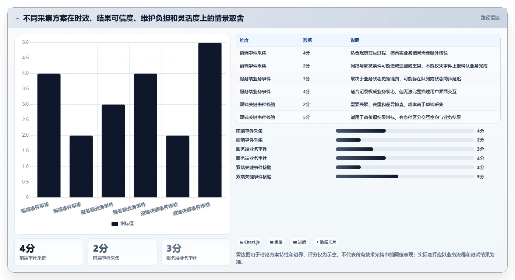Image resolution: width=515 pixels, height=280 pixels.
Task: Click the 路径雷达 label in the header
Action: pyautogui.click(x=490, y=18)
